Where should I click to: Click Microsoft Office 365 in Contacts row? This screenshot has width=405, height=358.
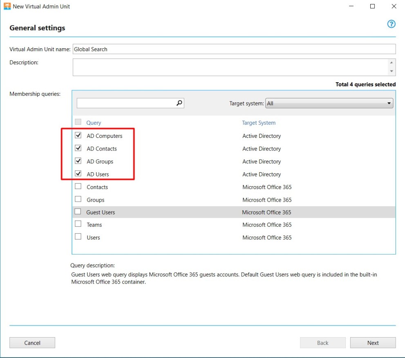267,187
